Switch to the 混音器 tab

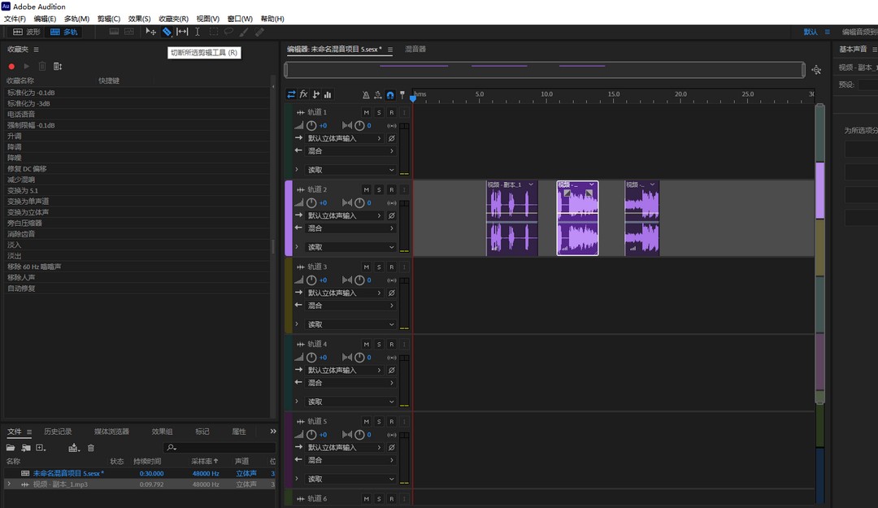click(x=415, y=49)
